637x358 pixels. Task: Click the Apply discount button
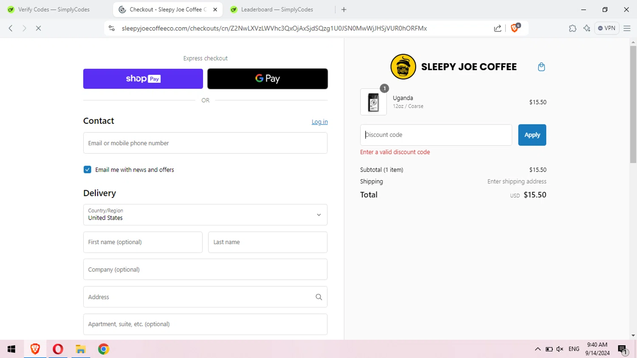pyautogui.click(x=532, y=135)
